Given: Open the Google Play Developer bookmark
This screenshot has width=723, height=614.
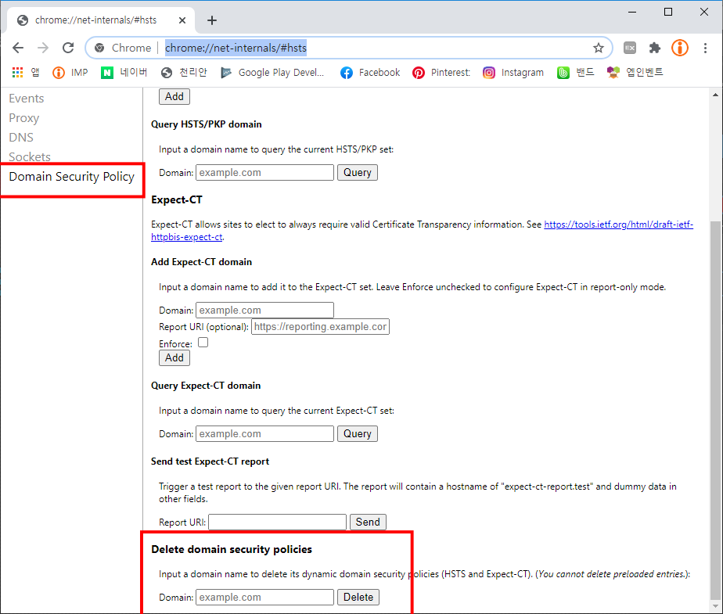Looking at the screenshot, I should (x=272, y=73).
